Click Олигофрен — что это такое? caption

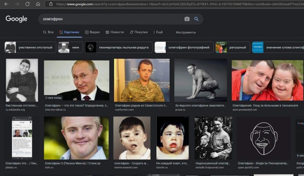coord(76,106)
